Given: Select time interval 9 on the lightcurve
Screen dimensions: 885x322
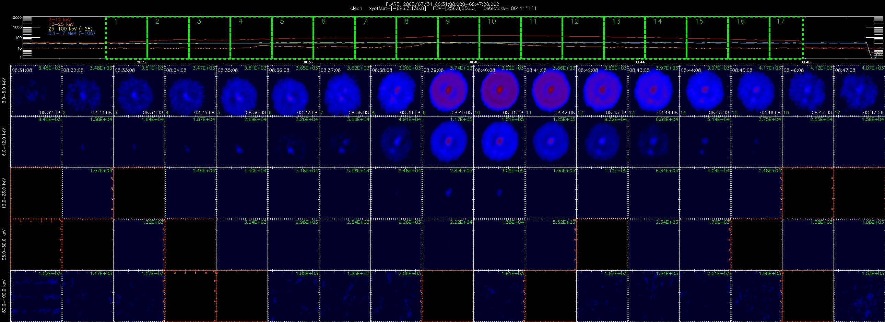Looking at the screenshot, I should [x=459, y=37].
